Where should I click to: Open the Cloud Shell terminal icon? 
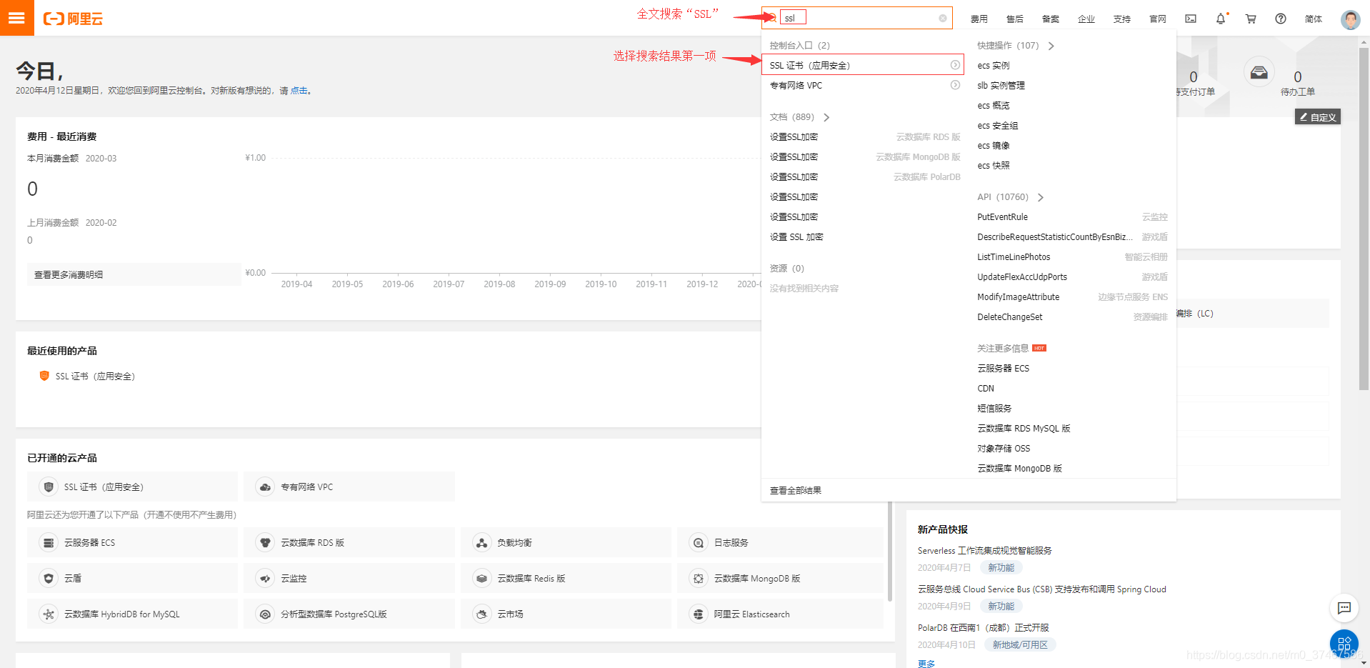pos(1191,19)
